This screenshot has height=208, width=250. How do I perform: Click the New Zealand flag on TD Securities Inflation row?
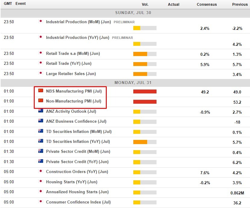[x=41, y=131]
